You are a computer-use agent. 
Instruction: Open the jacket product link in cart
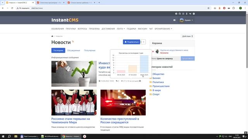tap(174, 50)
